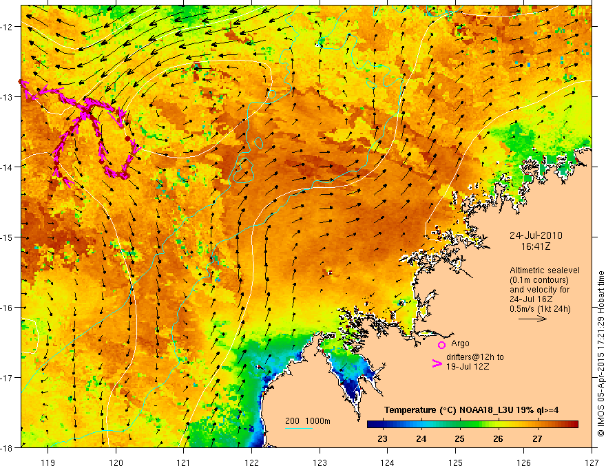Click the '0.5m/s (1kt 24h)' label
The image size is (606, 468).
point(540,309)
